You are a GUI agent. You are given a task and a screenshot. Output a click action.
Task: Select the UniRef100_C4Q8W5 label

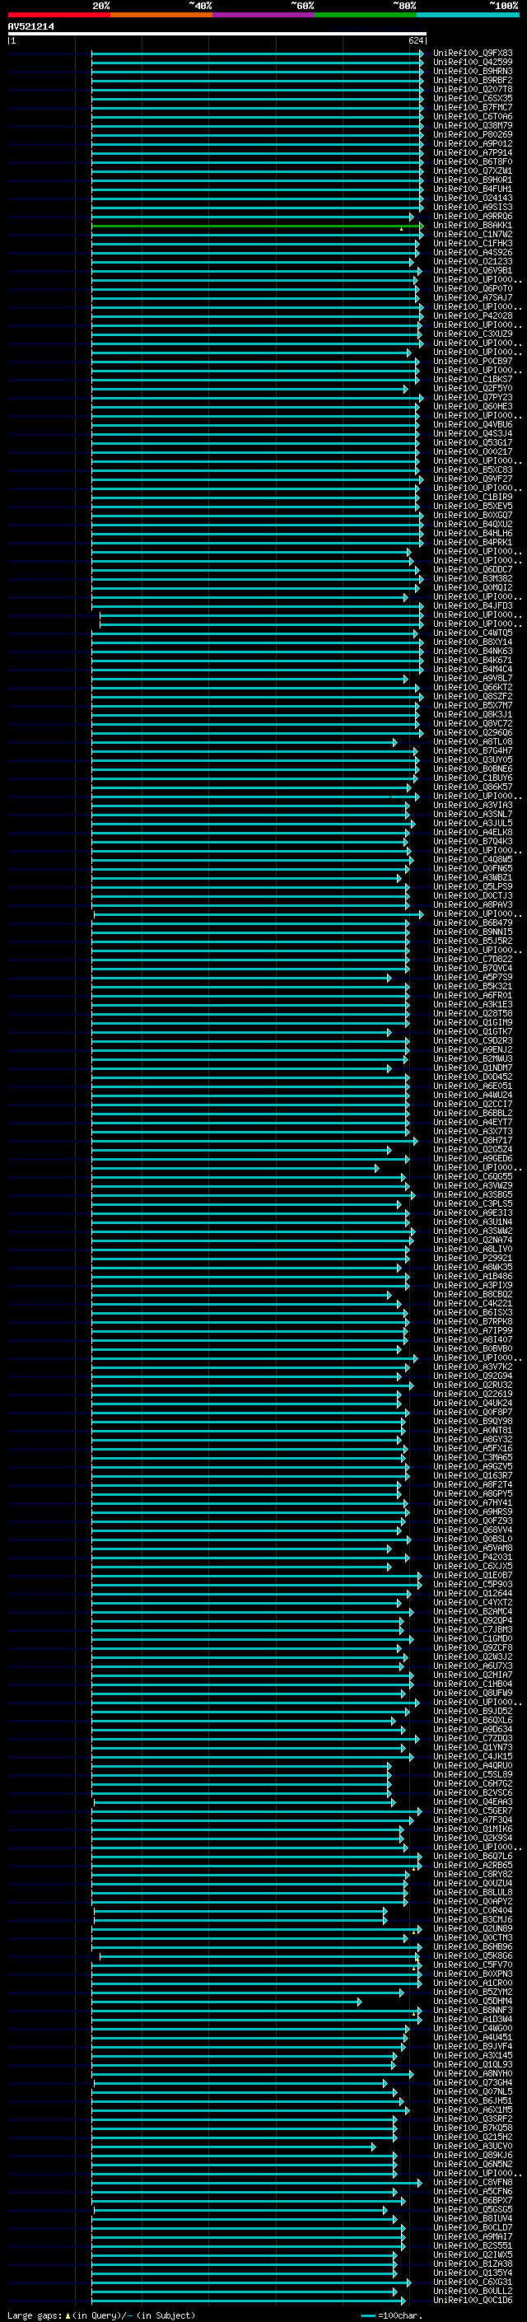point(472,859)
